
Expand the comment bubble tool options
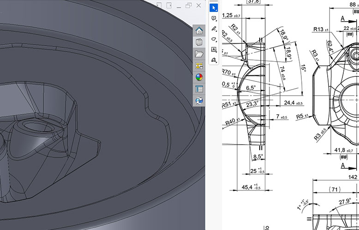tap(214, 18)
